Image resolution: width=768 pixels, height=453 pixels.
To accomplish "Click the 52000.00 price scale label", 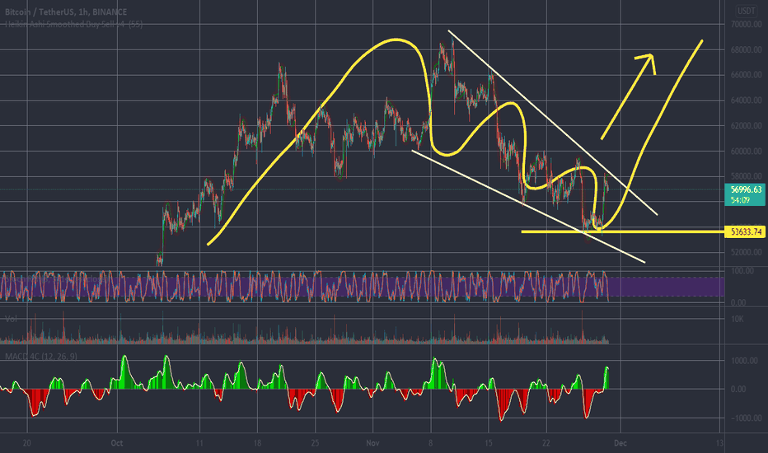I will (x=746, y=252).
